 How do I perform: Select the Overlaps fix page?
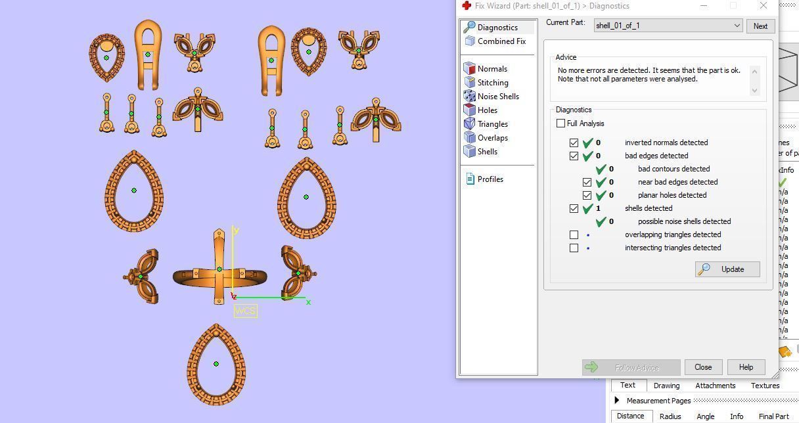tap(493, 138)
